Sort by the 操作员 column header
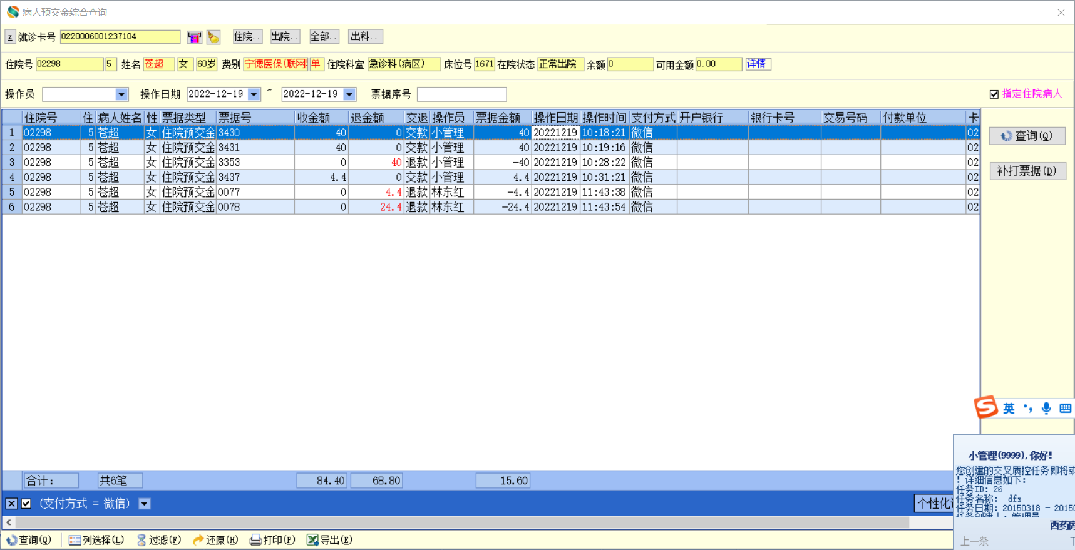The height and width of the screenshot is (550, 1075). click(451, 118)
